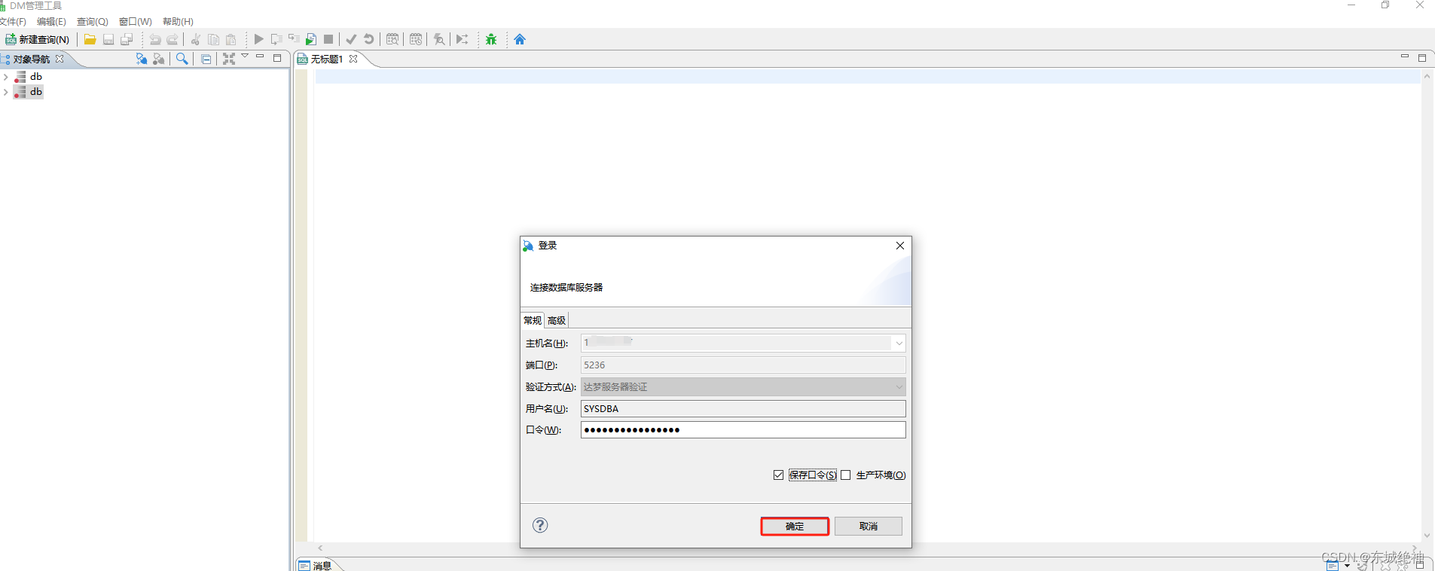The image size is (1435, 571).
Task: Click the execute script file icon
Action: click(311, 39)
